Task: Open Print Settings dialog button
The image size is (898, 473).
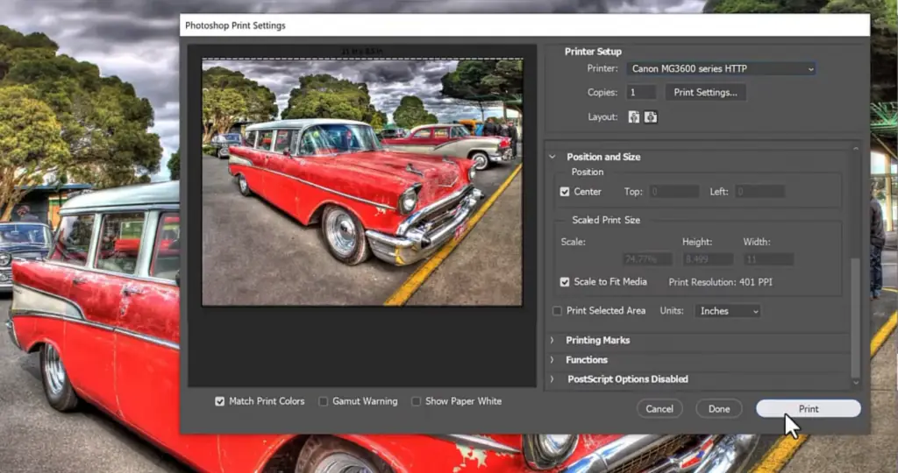Action: point(706,92)
